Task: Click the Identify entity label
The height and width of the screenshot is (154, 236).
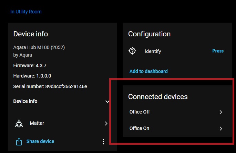Action: [153, 51]
